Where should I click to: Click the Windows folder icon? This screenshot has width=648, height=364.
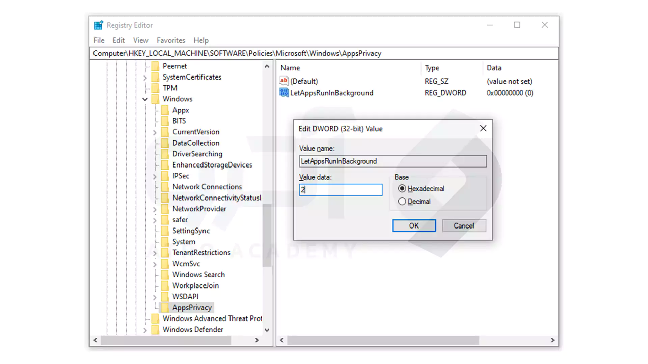[x=155, y=99]
